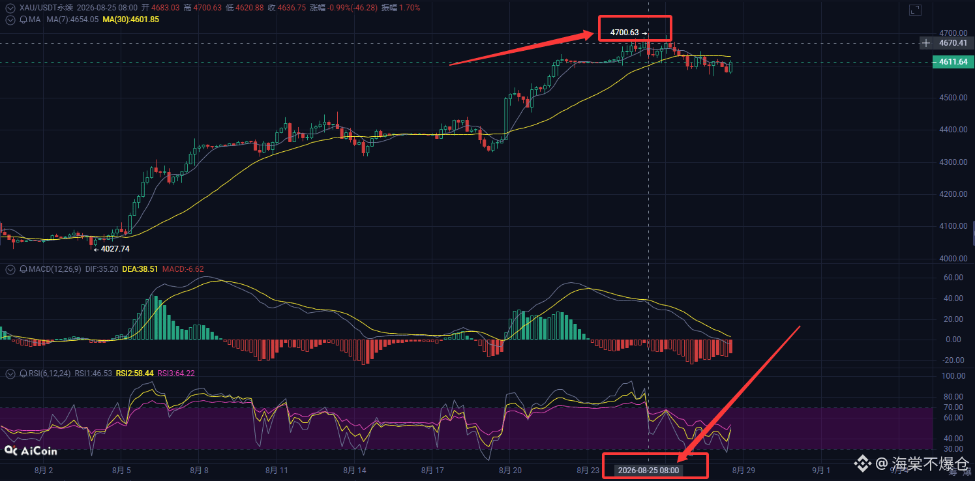Click the 60.00 MACD axis label
Image resolution: width=975 pixels, height=481 pixels.
[x=953, y=278]
